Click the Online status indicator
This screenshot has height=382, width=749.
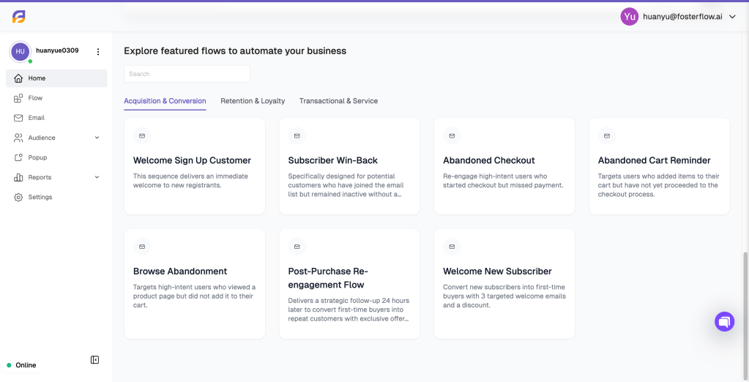point(21,365)
